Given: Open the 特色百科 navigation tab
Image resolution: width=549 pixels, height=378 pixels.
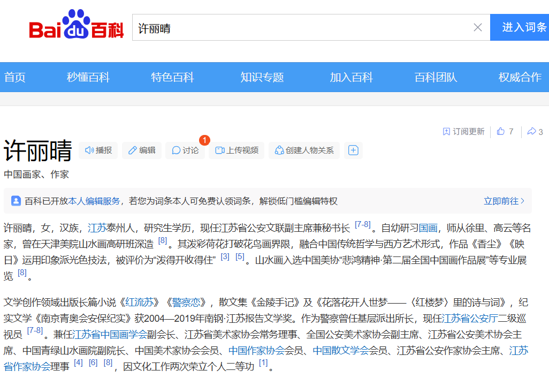Looking at the screenshot, I should pyautogui.click(x=173, y=77).
